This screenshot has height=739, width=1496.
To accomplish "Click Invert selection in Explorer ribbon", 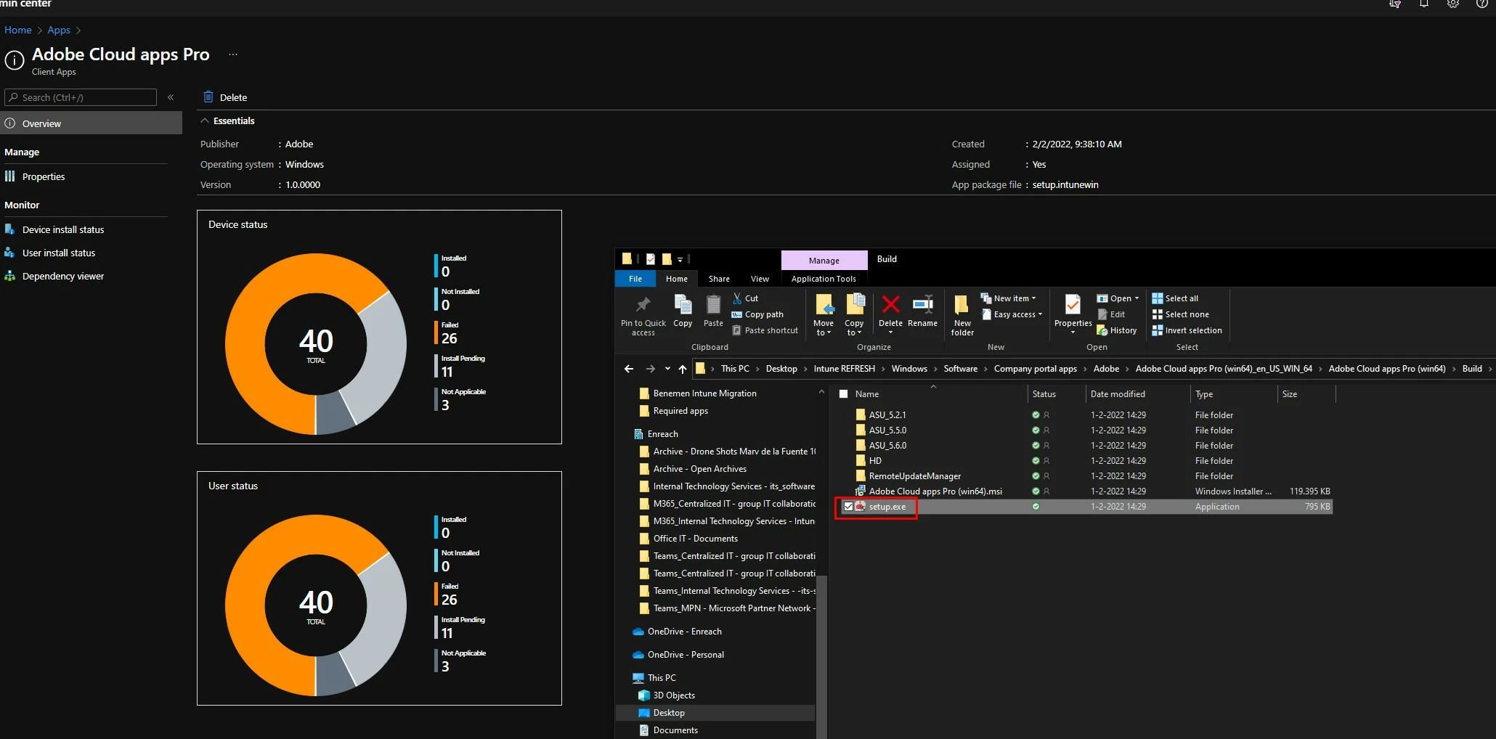I will tap(1187, 330).
